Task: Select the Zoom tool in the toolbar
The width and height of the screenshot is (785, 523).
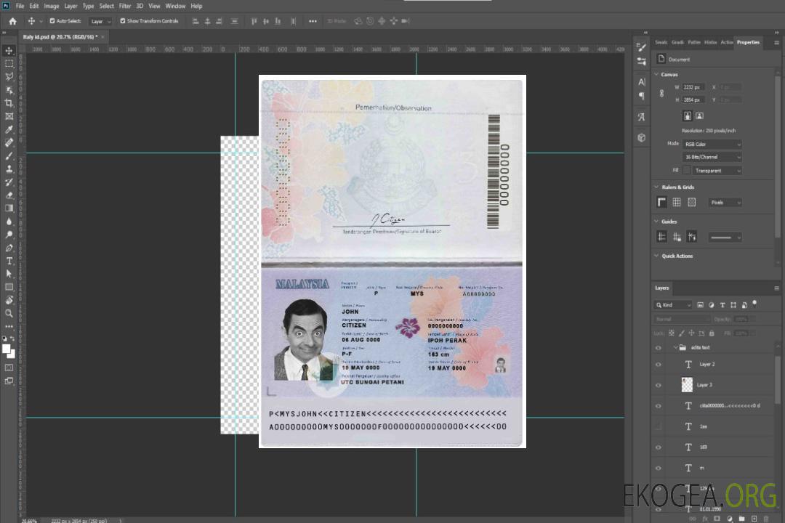Action: coord(9,313)
